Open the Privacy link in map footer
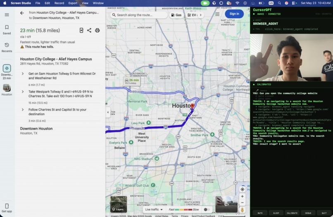 pyautogui.click(x=185, y=216)
